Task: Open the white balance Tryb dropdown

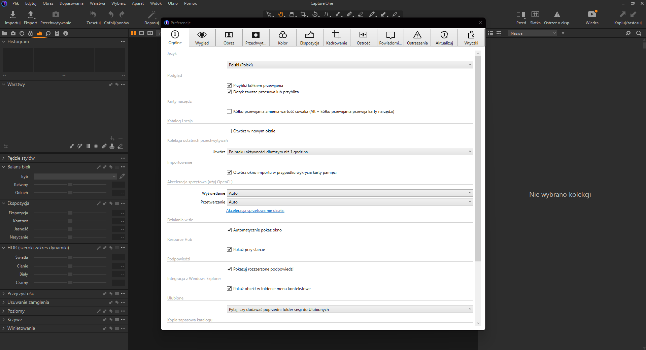Action: pos(75,176)
